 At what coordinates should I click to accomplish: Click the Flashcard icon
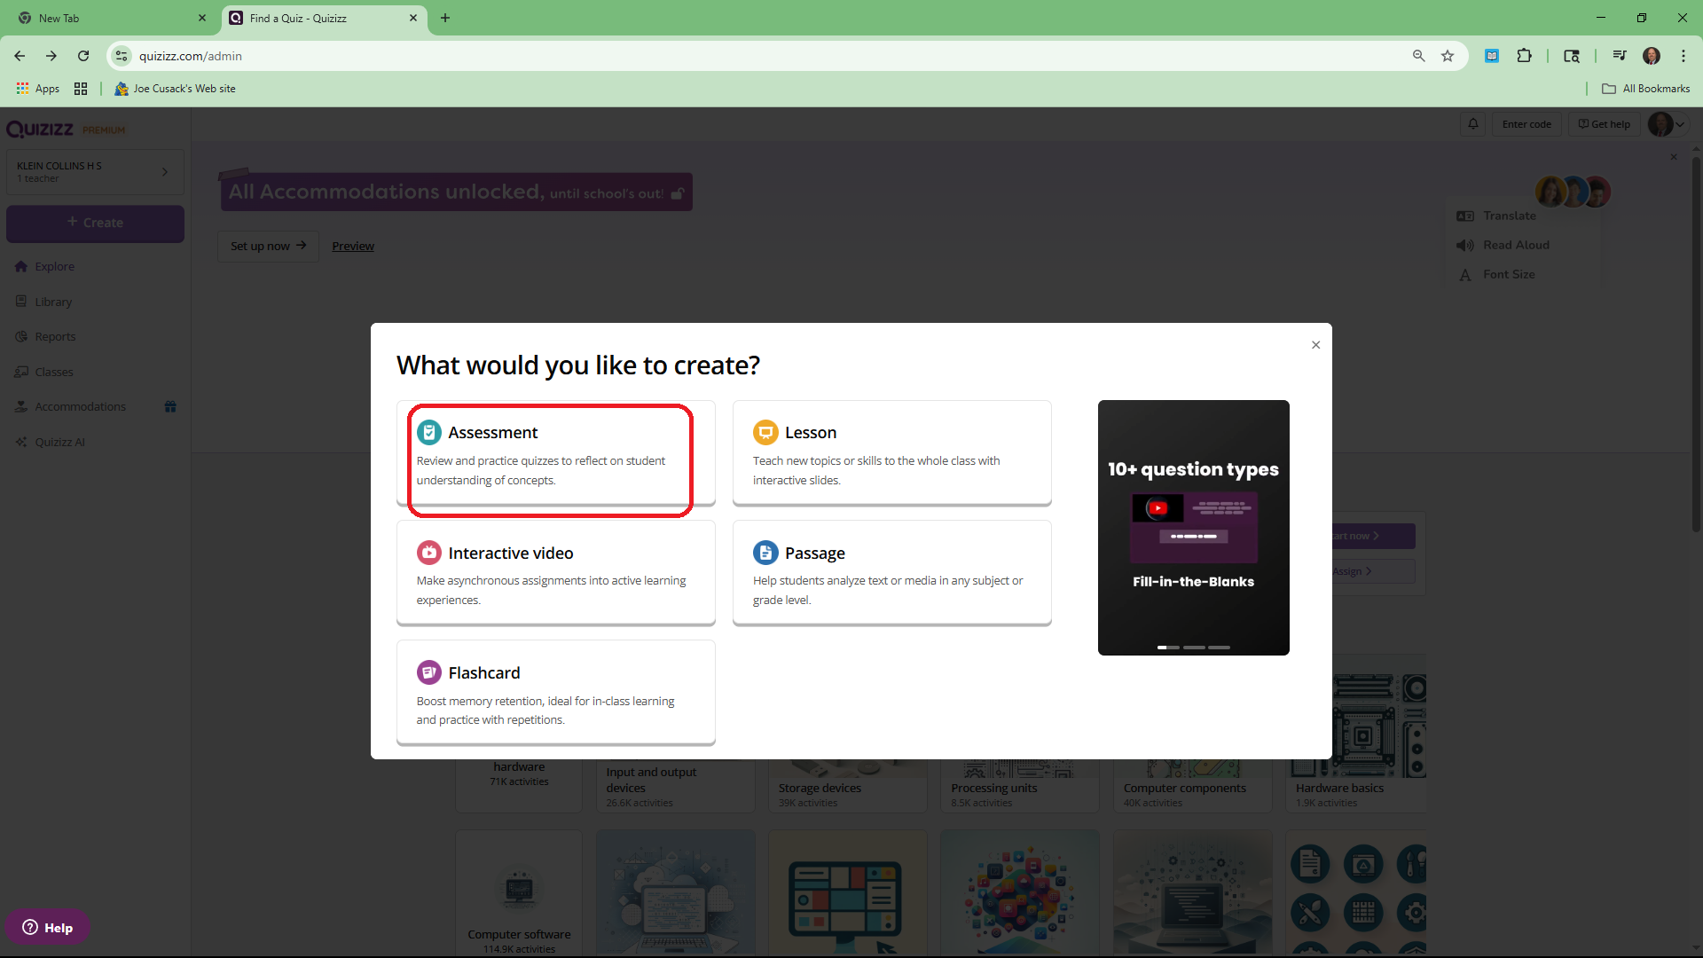pyautogui.click(x=428, y=672)
